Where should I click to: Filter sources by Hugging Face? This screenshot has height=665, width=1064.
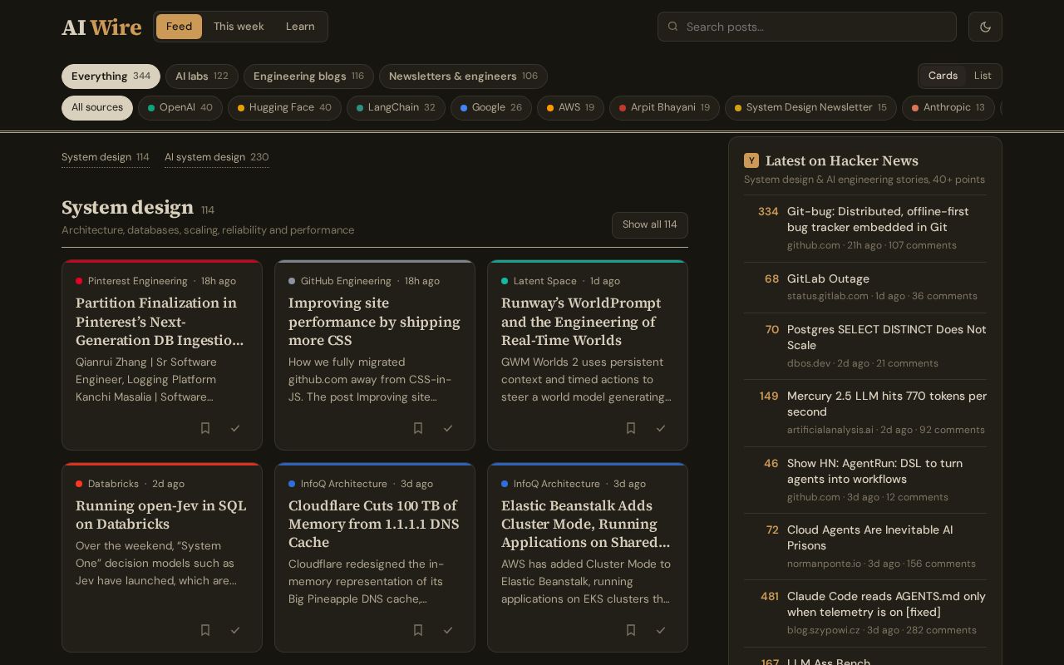tap(284, 108)
